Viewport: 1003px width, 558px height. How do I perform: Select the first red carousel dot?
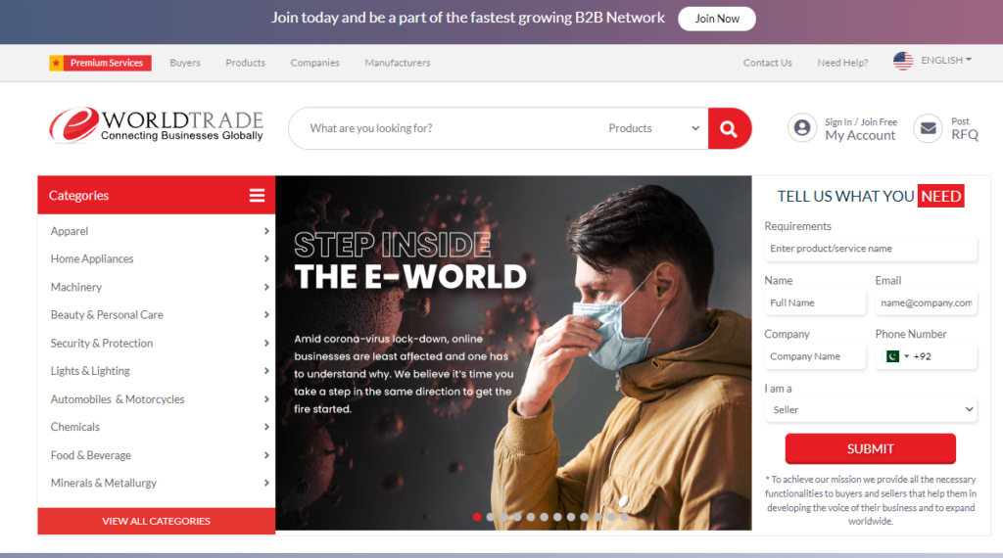tap(477, 516)
